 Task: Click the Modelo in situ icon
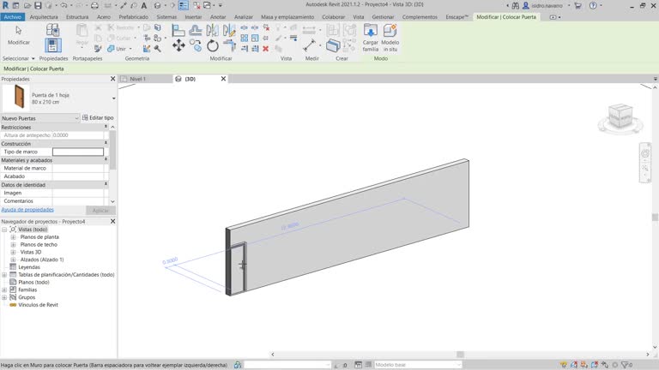point(390,33)
